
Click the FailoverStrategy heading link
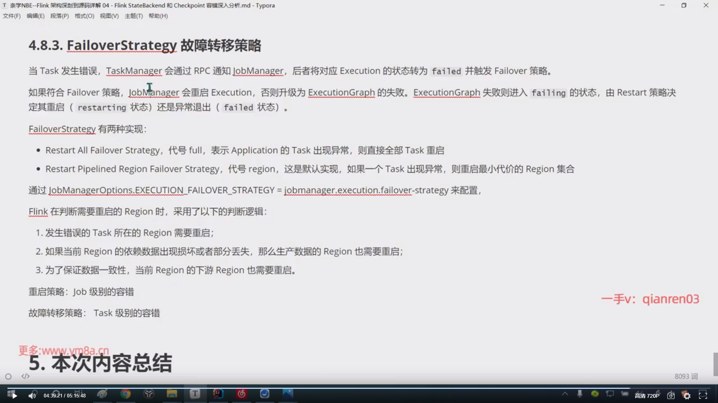pos(122,46)
